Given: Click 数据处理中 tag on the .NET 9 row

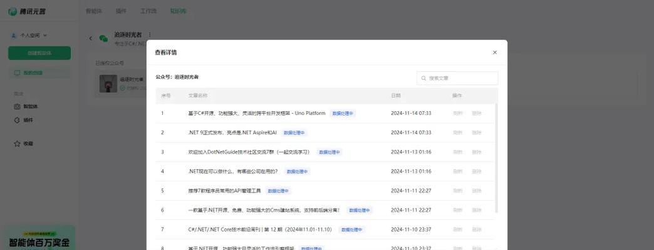Looking at the screenshot, I should [x=294, y=132].
